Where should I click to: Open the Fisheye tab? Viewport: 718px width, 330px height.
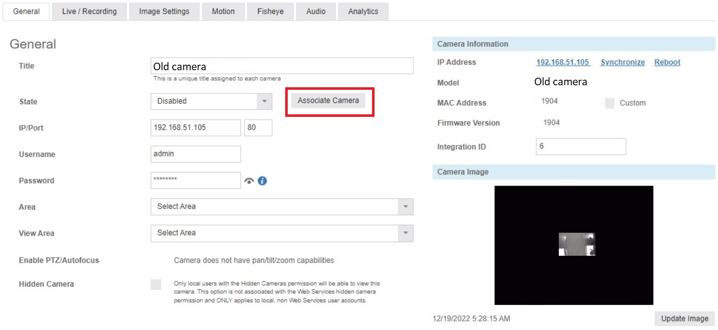[270, 11]
